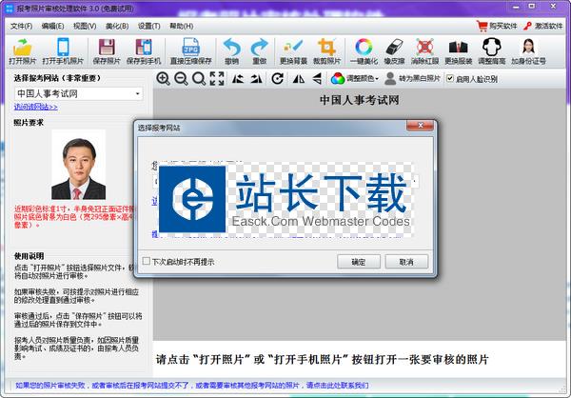571x398 pixels.
Task: Expand the 中国人事考试网 website dropdown
Action: pos(138,93)
